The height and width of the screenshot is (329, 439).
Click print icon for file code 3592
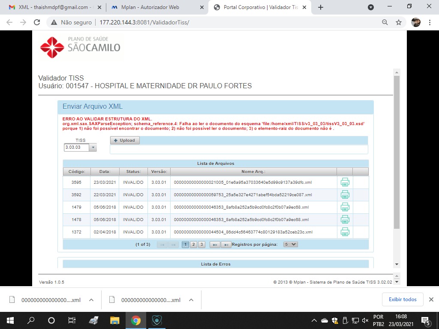click(345, 194)
